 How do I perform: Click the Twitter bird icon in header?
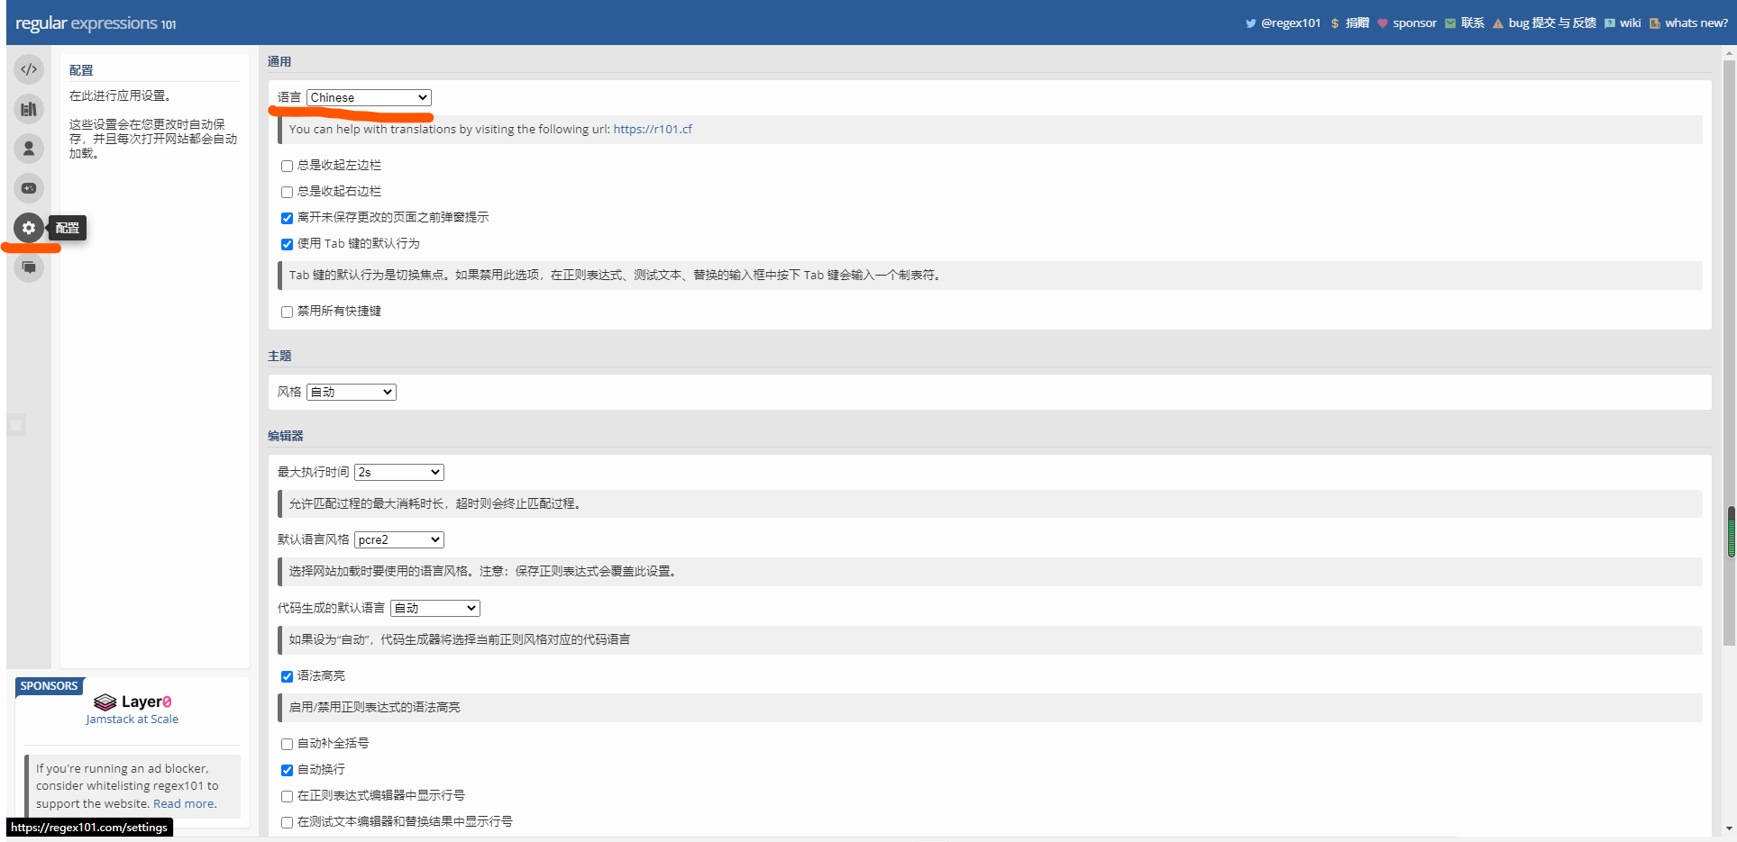click(x=1250, y=23)
